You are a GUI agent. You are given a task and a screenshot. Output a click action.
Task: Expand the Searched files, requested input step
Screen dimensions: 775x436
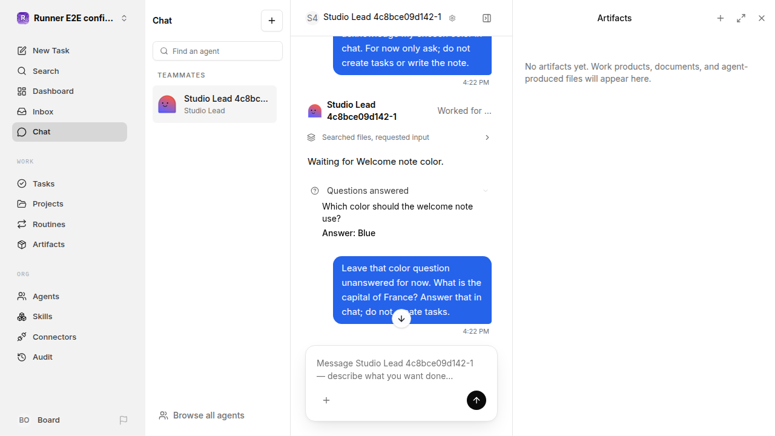[x=398, y=137]
